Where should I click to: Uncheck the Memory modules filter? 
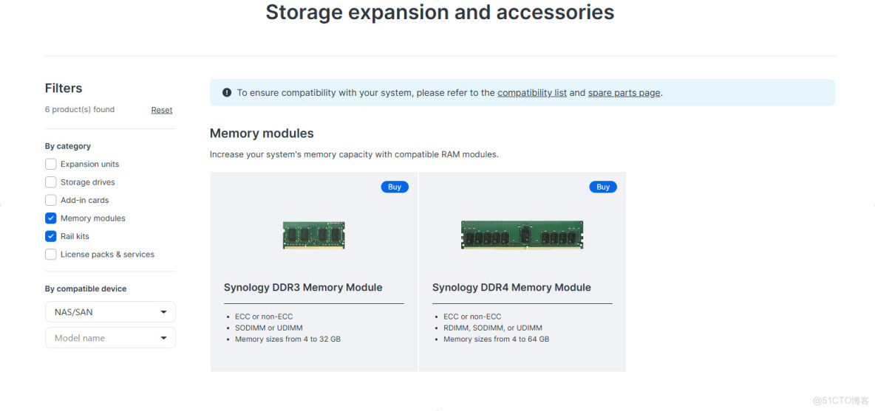tap(51, 218)
